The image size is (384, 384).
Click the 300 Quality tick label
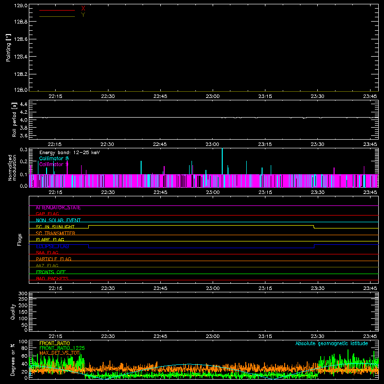23,294
